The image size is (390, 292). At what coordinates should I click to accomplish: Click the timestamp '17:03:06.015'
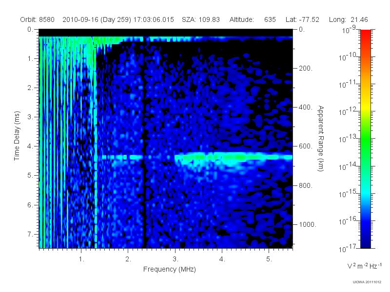coord(154,19)
